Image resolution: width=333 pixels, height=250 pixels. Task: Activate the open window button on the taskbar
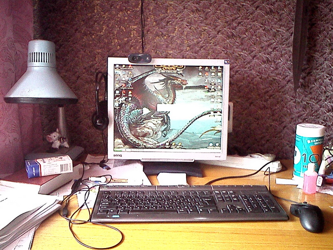pyautogui.click(x=138, y=150)
